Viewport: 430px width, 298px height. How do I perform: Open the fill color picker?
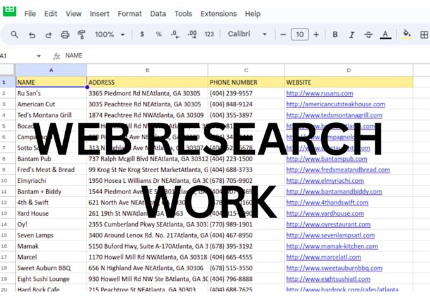407,34
